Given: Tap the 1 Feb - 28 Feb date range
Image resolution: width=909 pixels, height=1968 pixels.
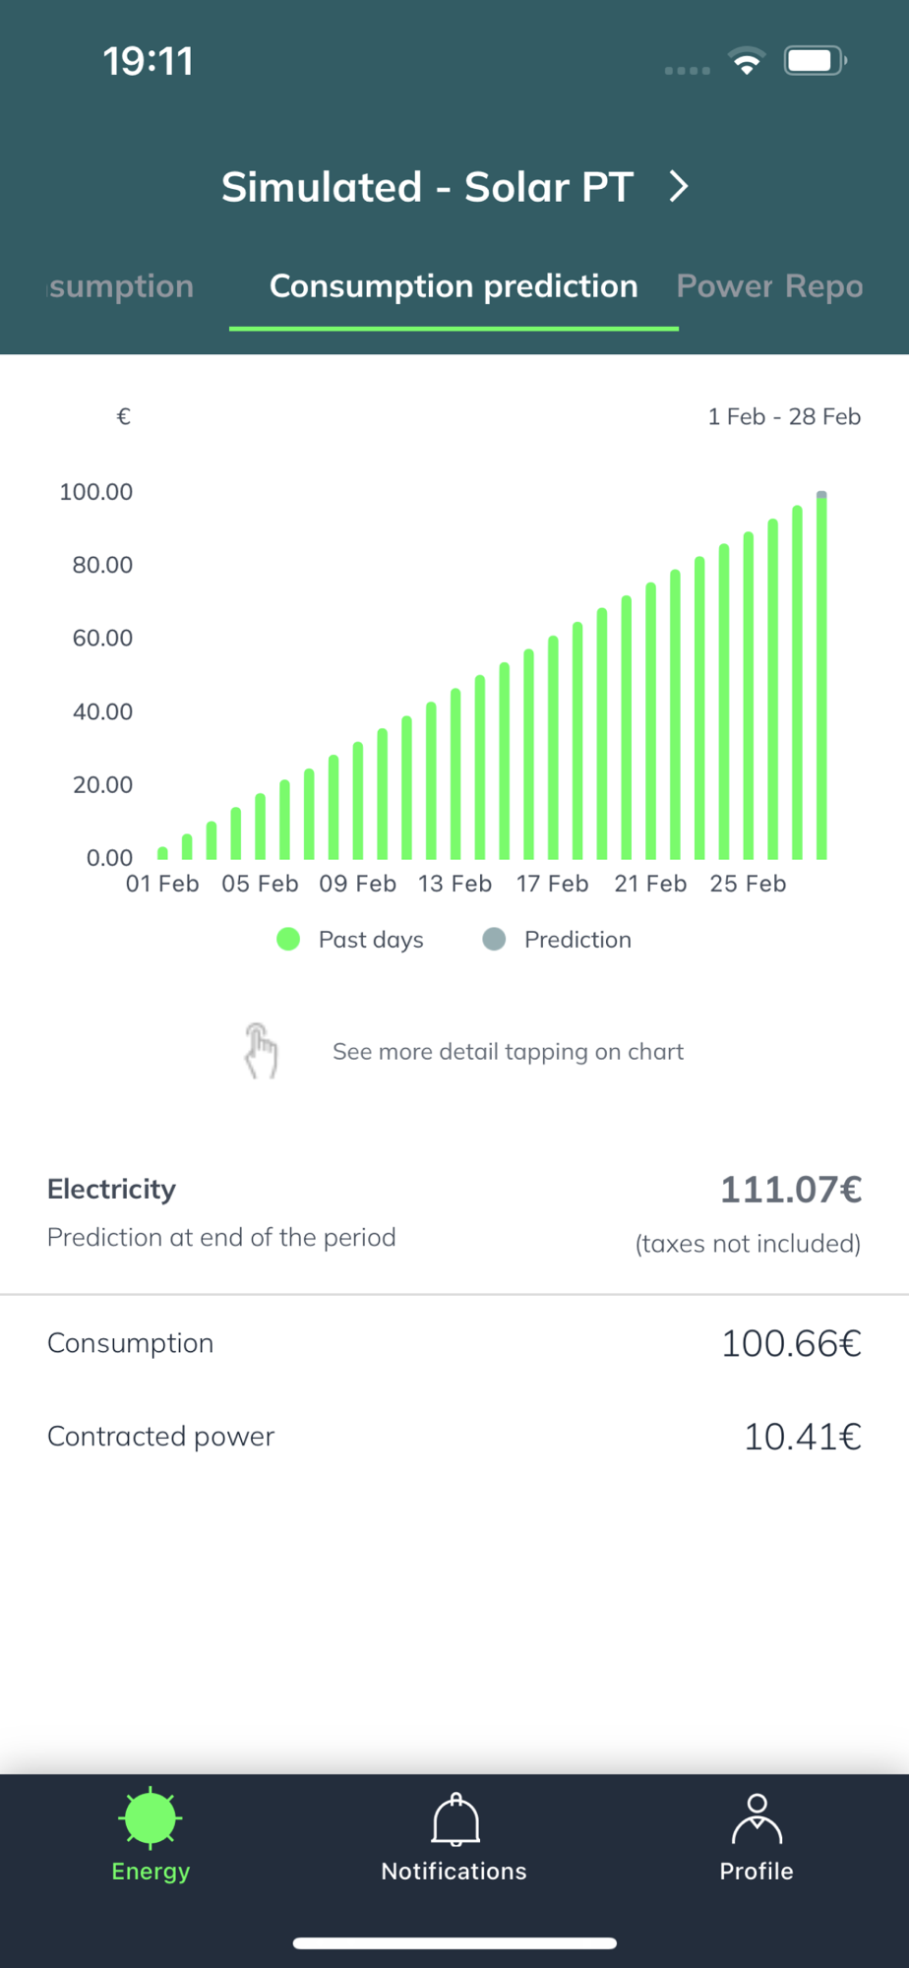Looking at the screenshot, I should click(x=784, y=417).
